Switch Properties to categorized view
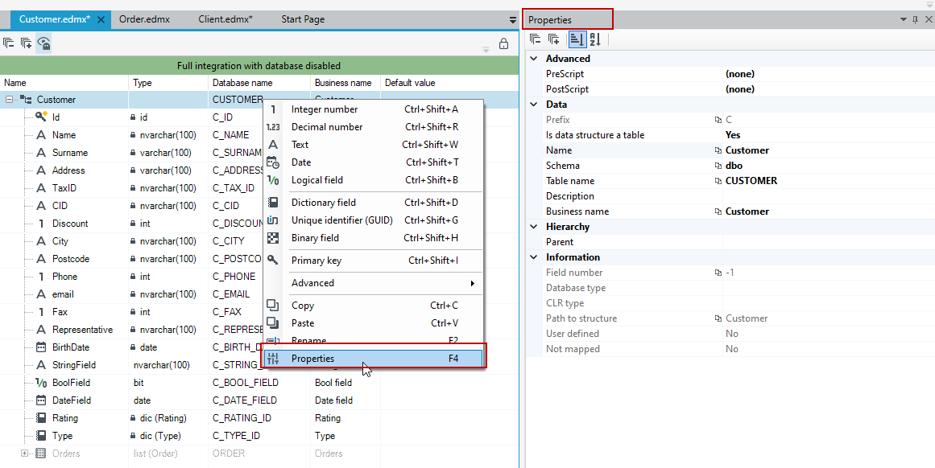The width and height of the screenshot is (935, 468). (576, 39)
